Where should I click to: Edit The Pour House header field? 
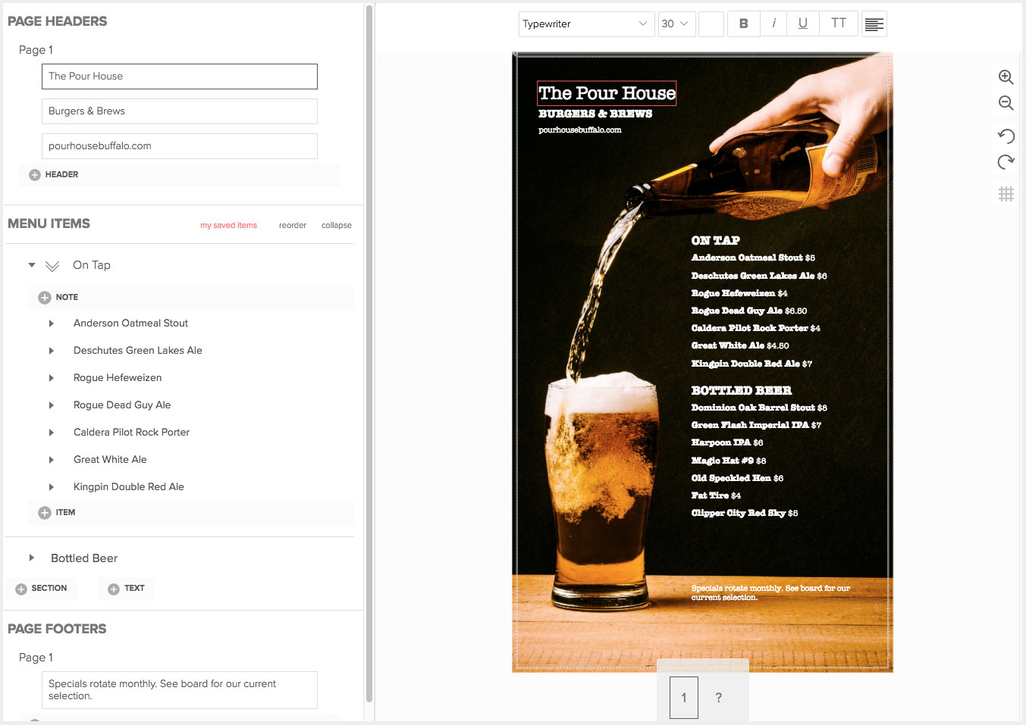pyautogui.click(x=180, y=77)
